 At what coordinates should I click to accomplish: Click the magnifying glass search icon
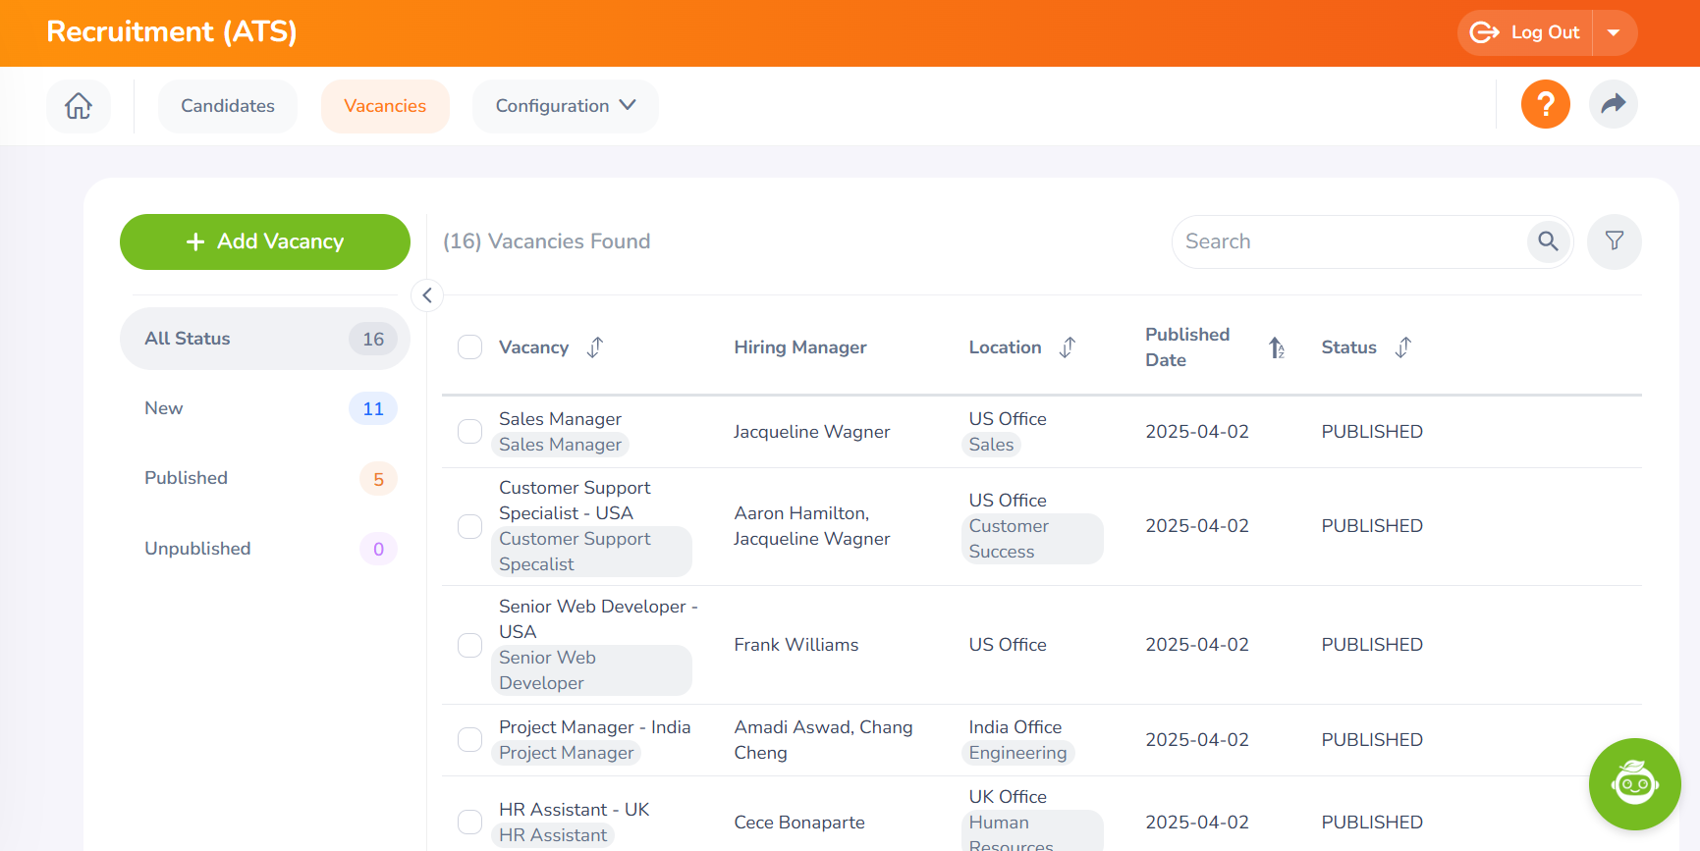click(1548, 241)
